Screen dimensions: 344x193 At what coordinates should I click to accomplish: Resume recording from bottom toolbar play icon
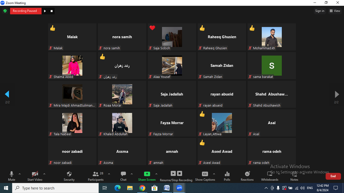tap(173, 173)
